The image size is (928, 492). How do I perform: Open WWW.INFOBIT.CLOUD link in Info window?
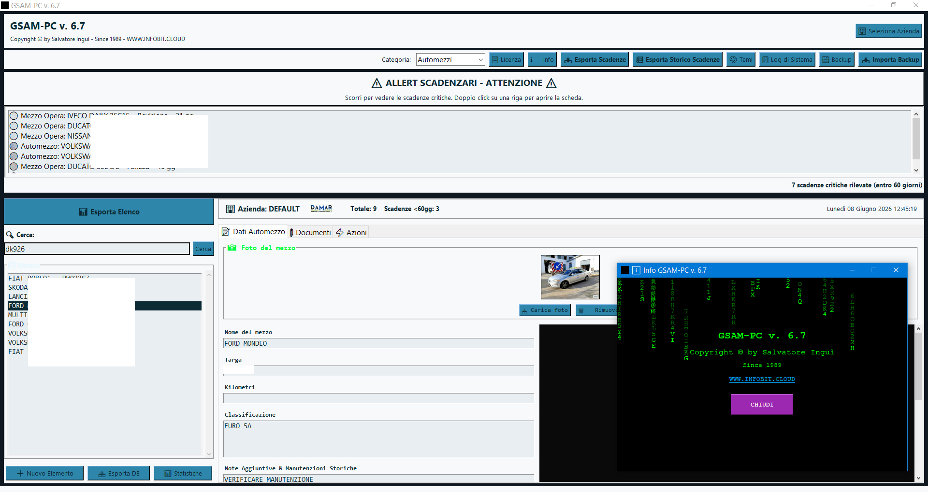click(762, 379)
